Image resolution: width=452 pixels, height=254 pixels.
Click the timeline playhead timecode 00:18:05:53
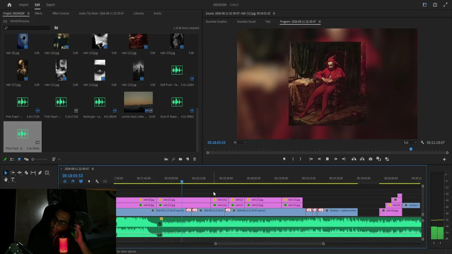[x=73, y=176]
